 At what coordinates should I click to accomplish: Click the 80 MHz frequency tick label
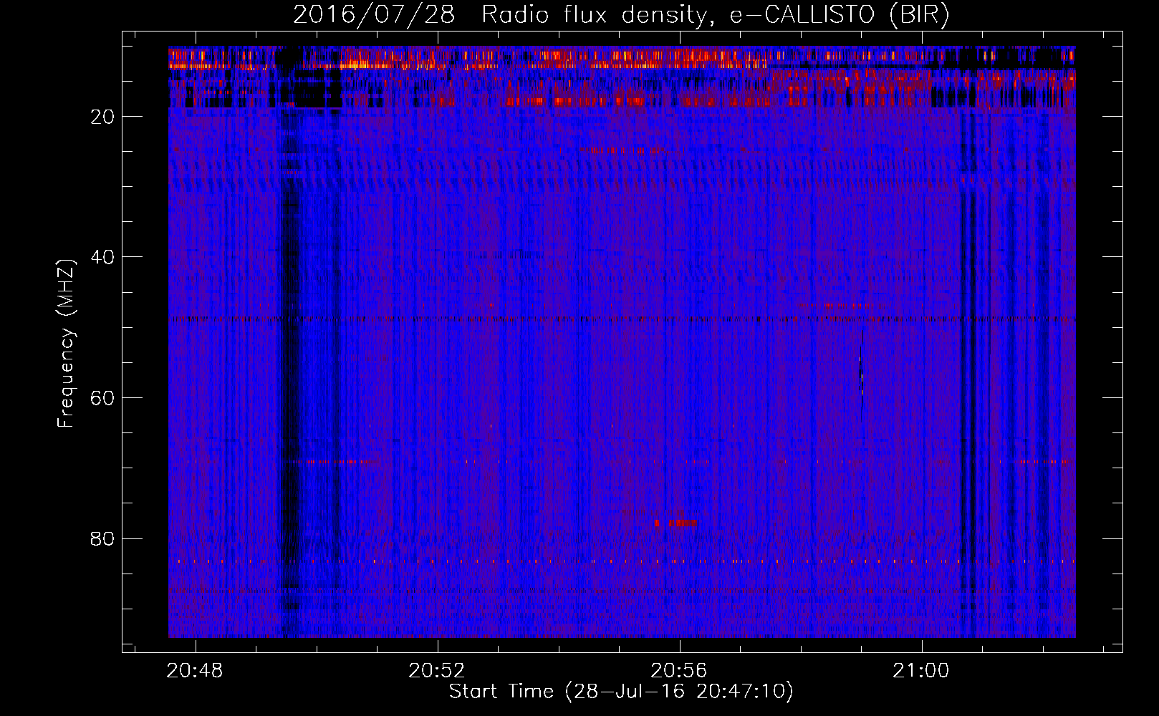tap(103, 538)
